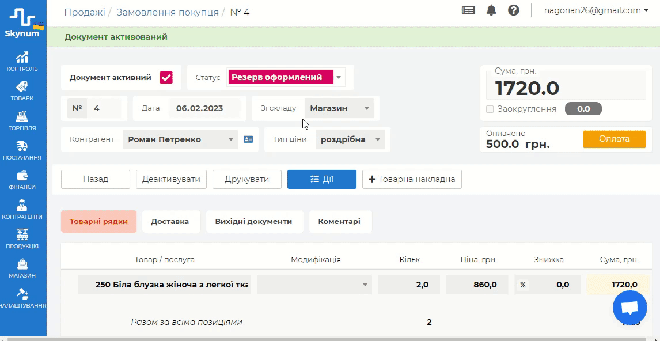Uncheck the Документ активний checkbox
This screenshot has width=660, height=341.
pyautogui.click(x=166, y=78)
